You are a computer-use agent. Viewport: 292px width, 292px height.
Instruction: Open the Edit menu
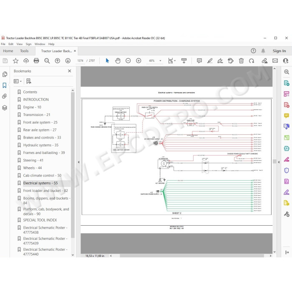coord(11,44)
